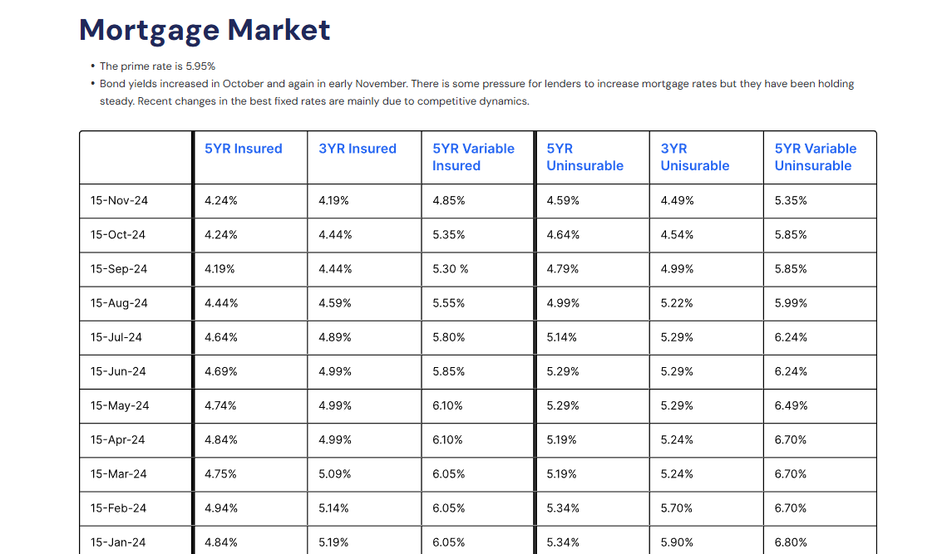
Task: Click the 15-Jul-24 row label
Action: (x=116, y=337)
